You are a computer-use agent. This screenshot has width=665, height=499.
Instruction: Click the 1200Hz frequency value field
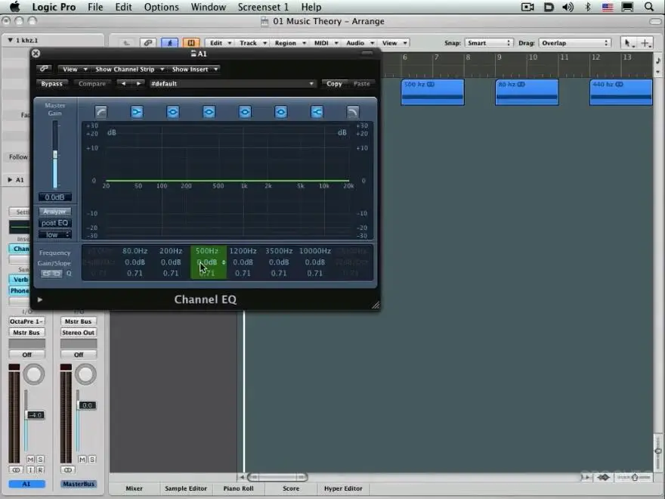point(243,251)
